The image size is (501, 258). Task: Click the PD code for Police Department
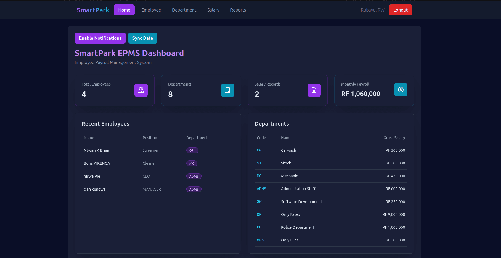[x=259, y=227]
